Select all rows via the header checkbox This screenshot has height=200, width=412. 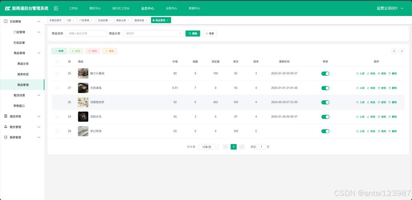click(x=57, y=61)
